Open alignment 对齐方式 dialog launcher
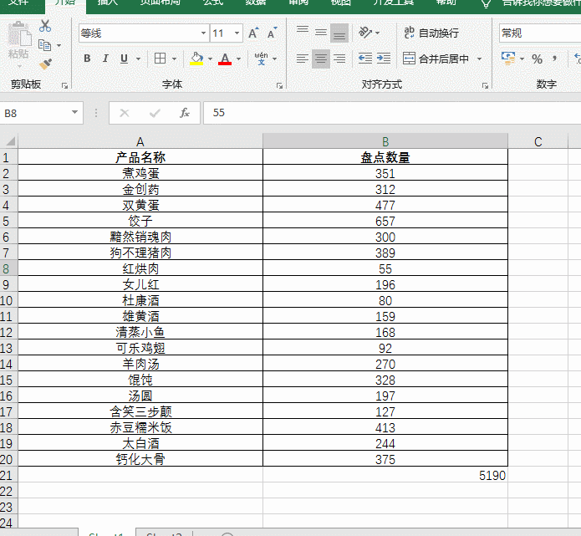 (485, 85)
